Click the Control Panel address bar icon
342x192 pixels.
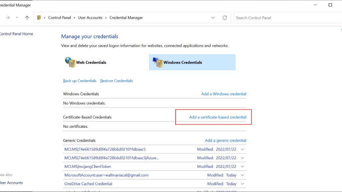[x=39, y=18]
